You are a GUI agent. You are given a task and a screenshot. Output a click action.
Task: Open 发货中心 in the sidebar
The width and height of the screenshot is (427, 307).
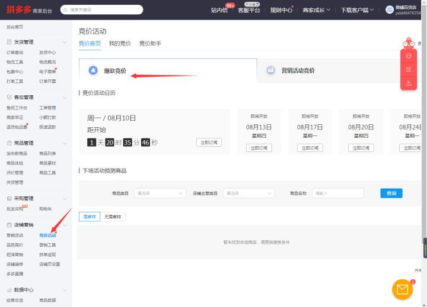coord(47,53)
